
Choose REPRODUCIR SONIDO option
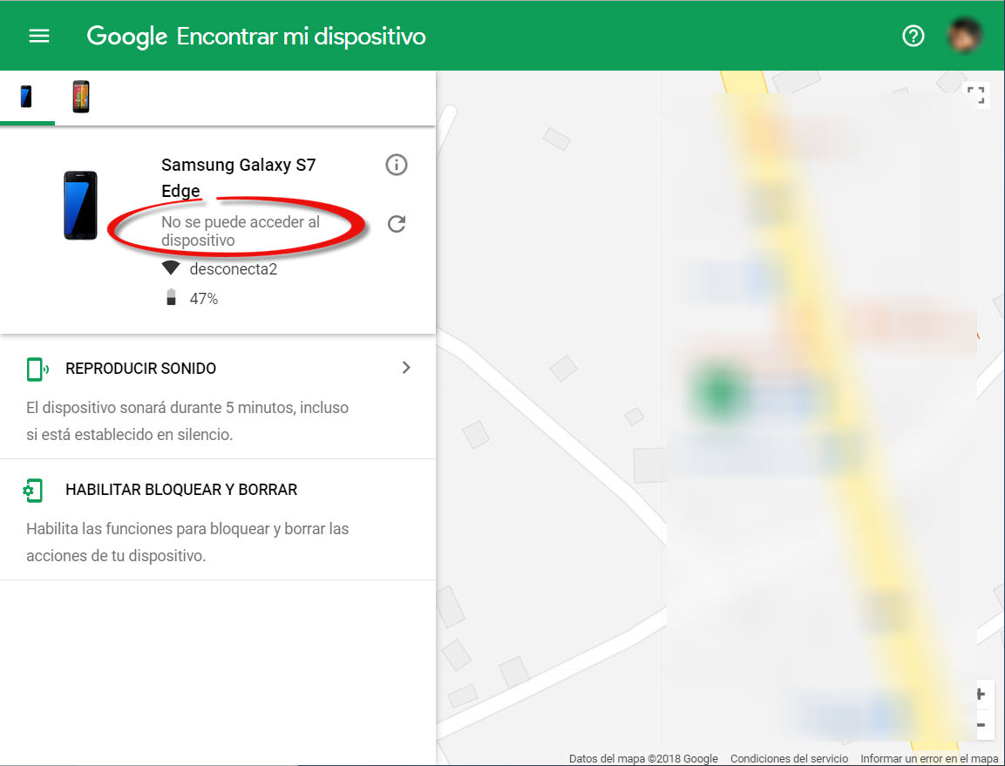point(141,369)
